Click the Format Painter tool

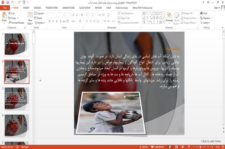click(x=16, y=23)
